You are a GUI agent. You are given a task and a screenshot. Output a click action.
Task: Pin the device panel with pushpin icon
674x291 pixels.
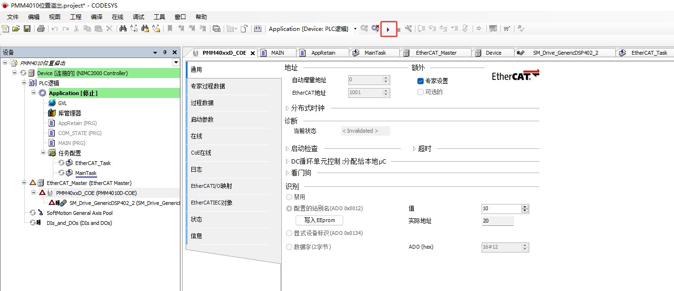pyautogui.click(x=165, y=52)
